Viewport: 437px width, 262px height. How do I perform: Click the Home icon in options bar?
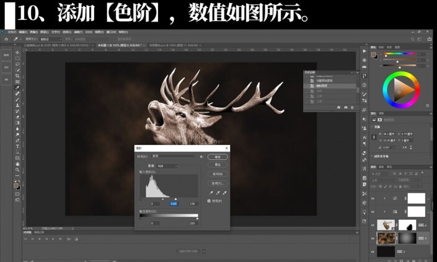6,39
